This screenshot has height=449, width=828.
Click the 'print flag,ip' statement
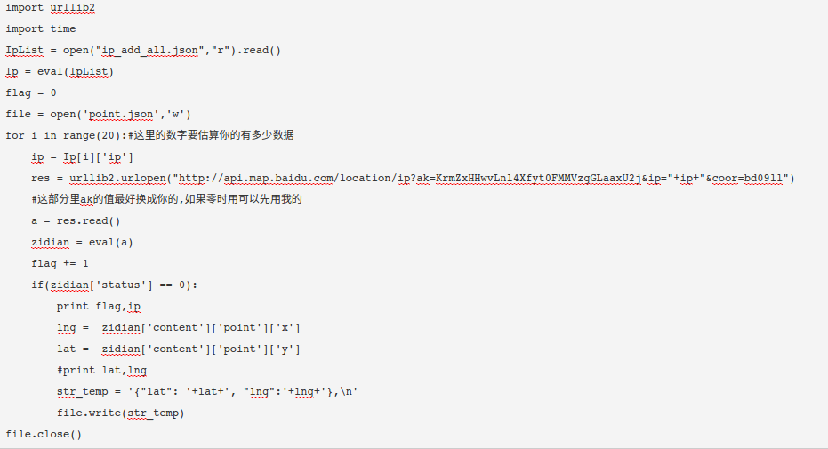[99, 307]
